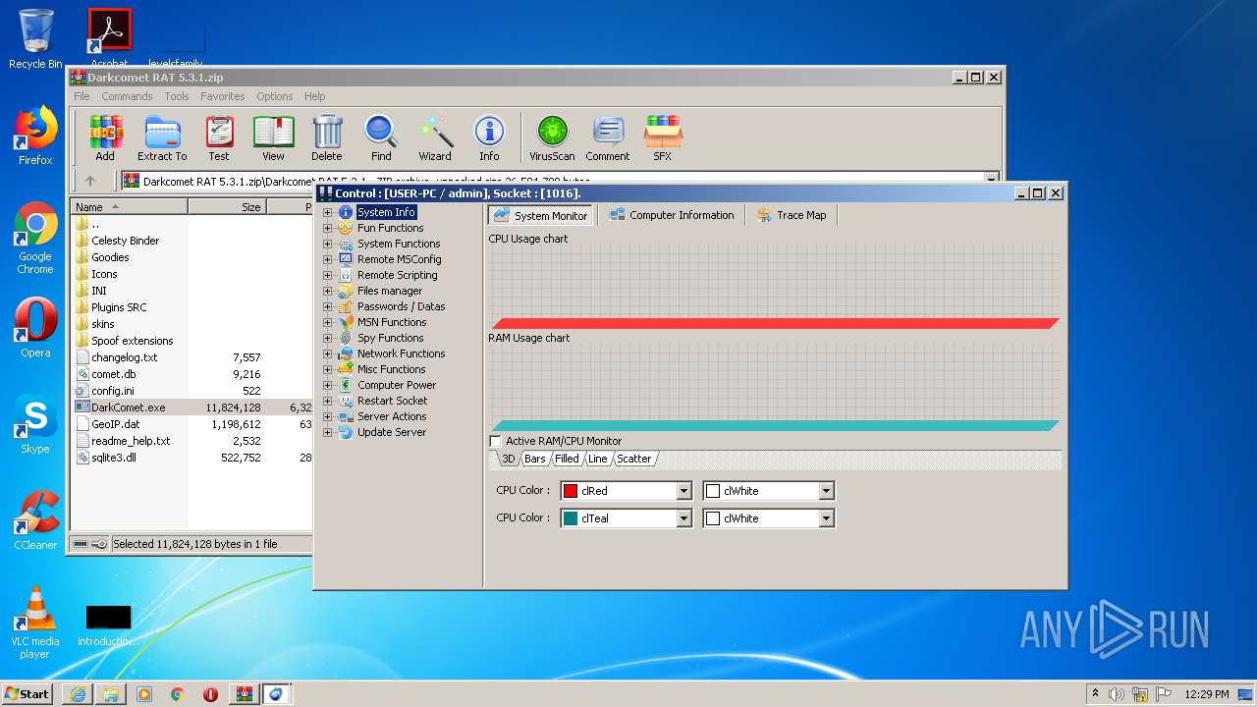Select Computer Power tree item
Image resolution: width=1257 pixels, height=707 pixels.
397,385
